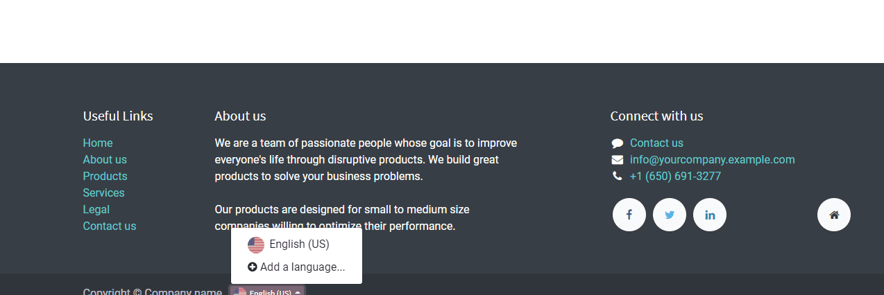Click the +1 (650) 691-3277 phone link
Image resolution: width=884 pixels, height=295 pixels.
[x=675, y=177]
